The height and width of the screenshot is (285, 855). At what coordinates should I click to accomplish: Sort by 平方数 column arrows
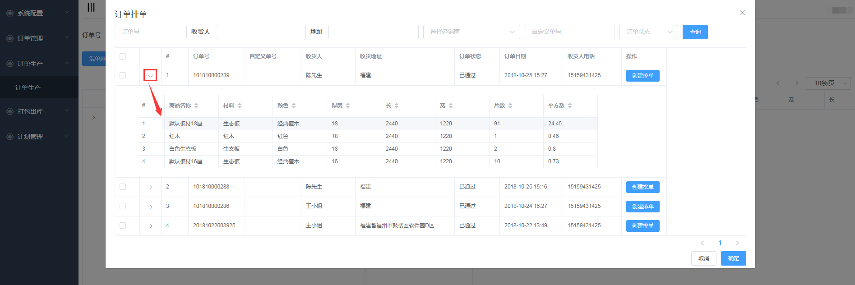click(x=570, y=106)
